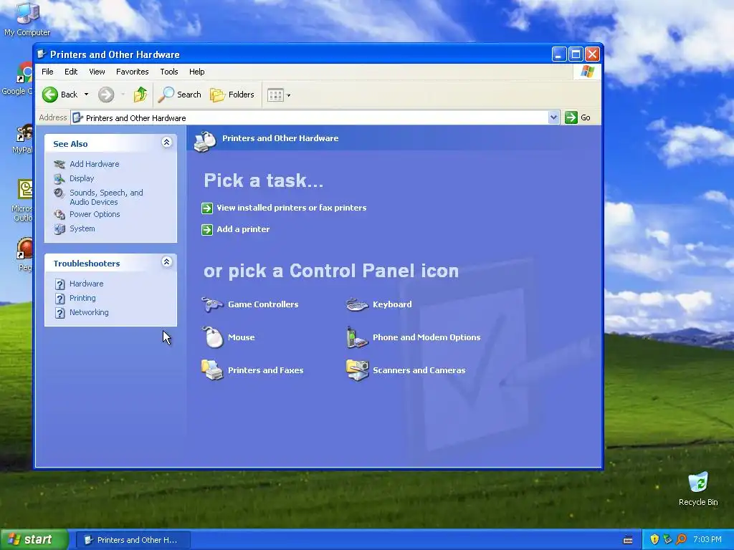This screenshot has height=550, width=734.
Task: Open the Forward history dropdown arrow
Action: pos(123,95)
